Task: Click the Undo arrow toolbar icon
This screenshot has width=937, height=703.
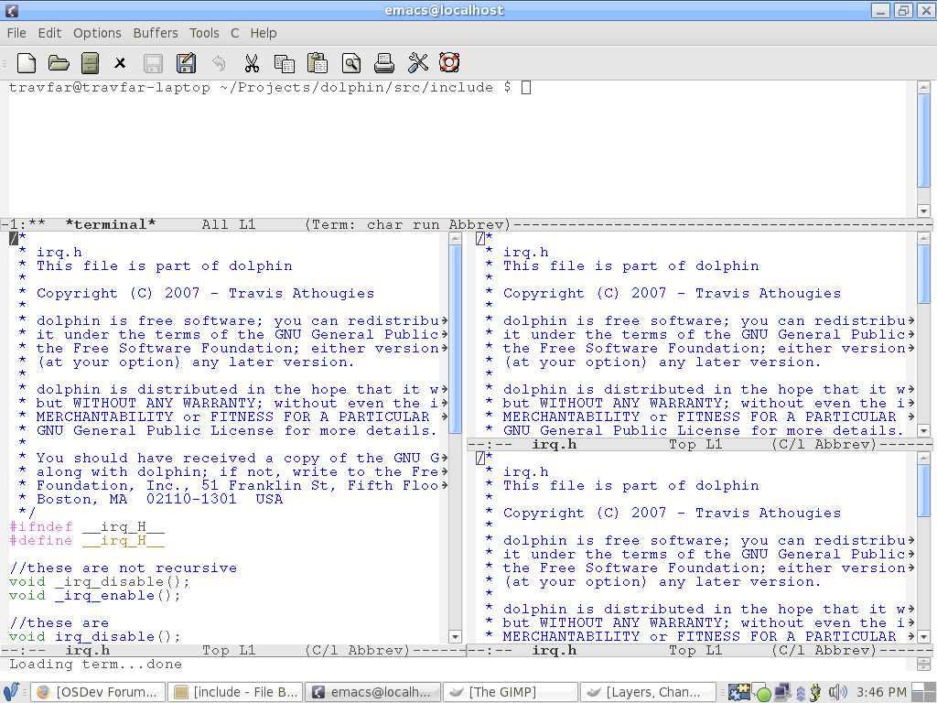Action: [x=220, y=63]
